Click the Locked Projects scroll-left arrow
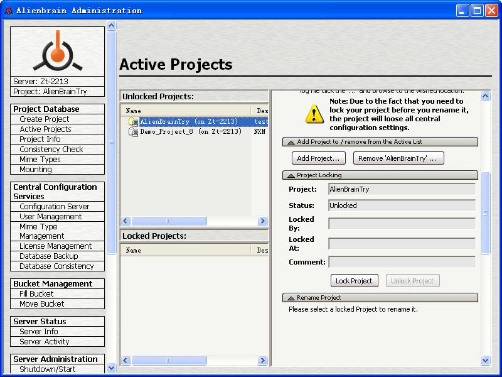The image size is (502, 377). [x=125, y=360]
